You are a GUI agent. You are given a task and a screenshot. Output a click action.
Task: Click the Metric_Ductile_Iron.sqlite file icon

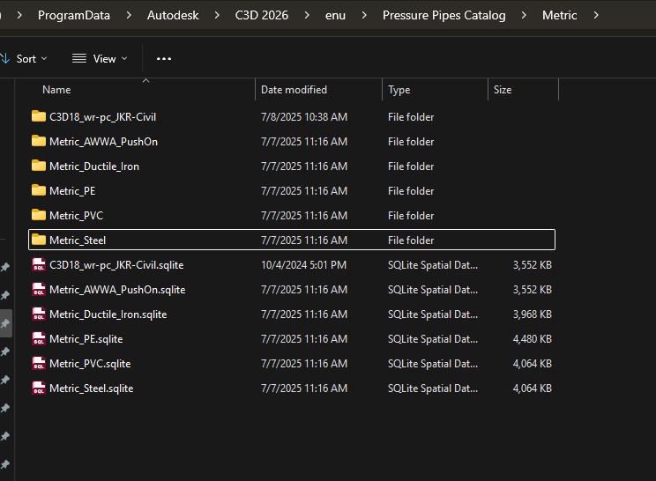pyautogui.click(x=39, y=314)
